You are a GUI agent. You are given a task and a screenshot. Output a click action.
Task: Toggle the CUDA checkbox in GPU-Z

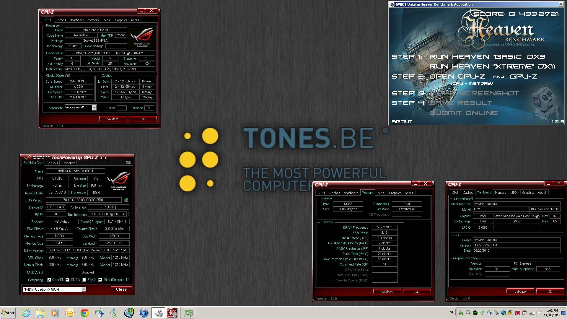coord(68,280)
